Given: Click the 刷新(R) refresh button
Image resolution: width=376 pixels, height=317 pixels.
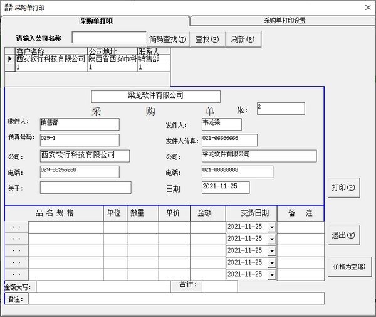Looking at the screenshot, I should [x=243, y=39].
